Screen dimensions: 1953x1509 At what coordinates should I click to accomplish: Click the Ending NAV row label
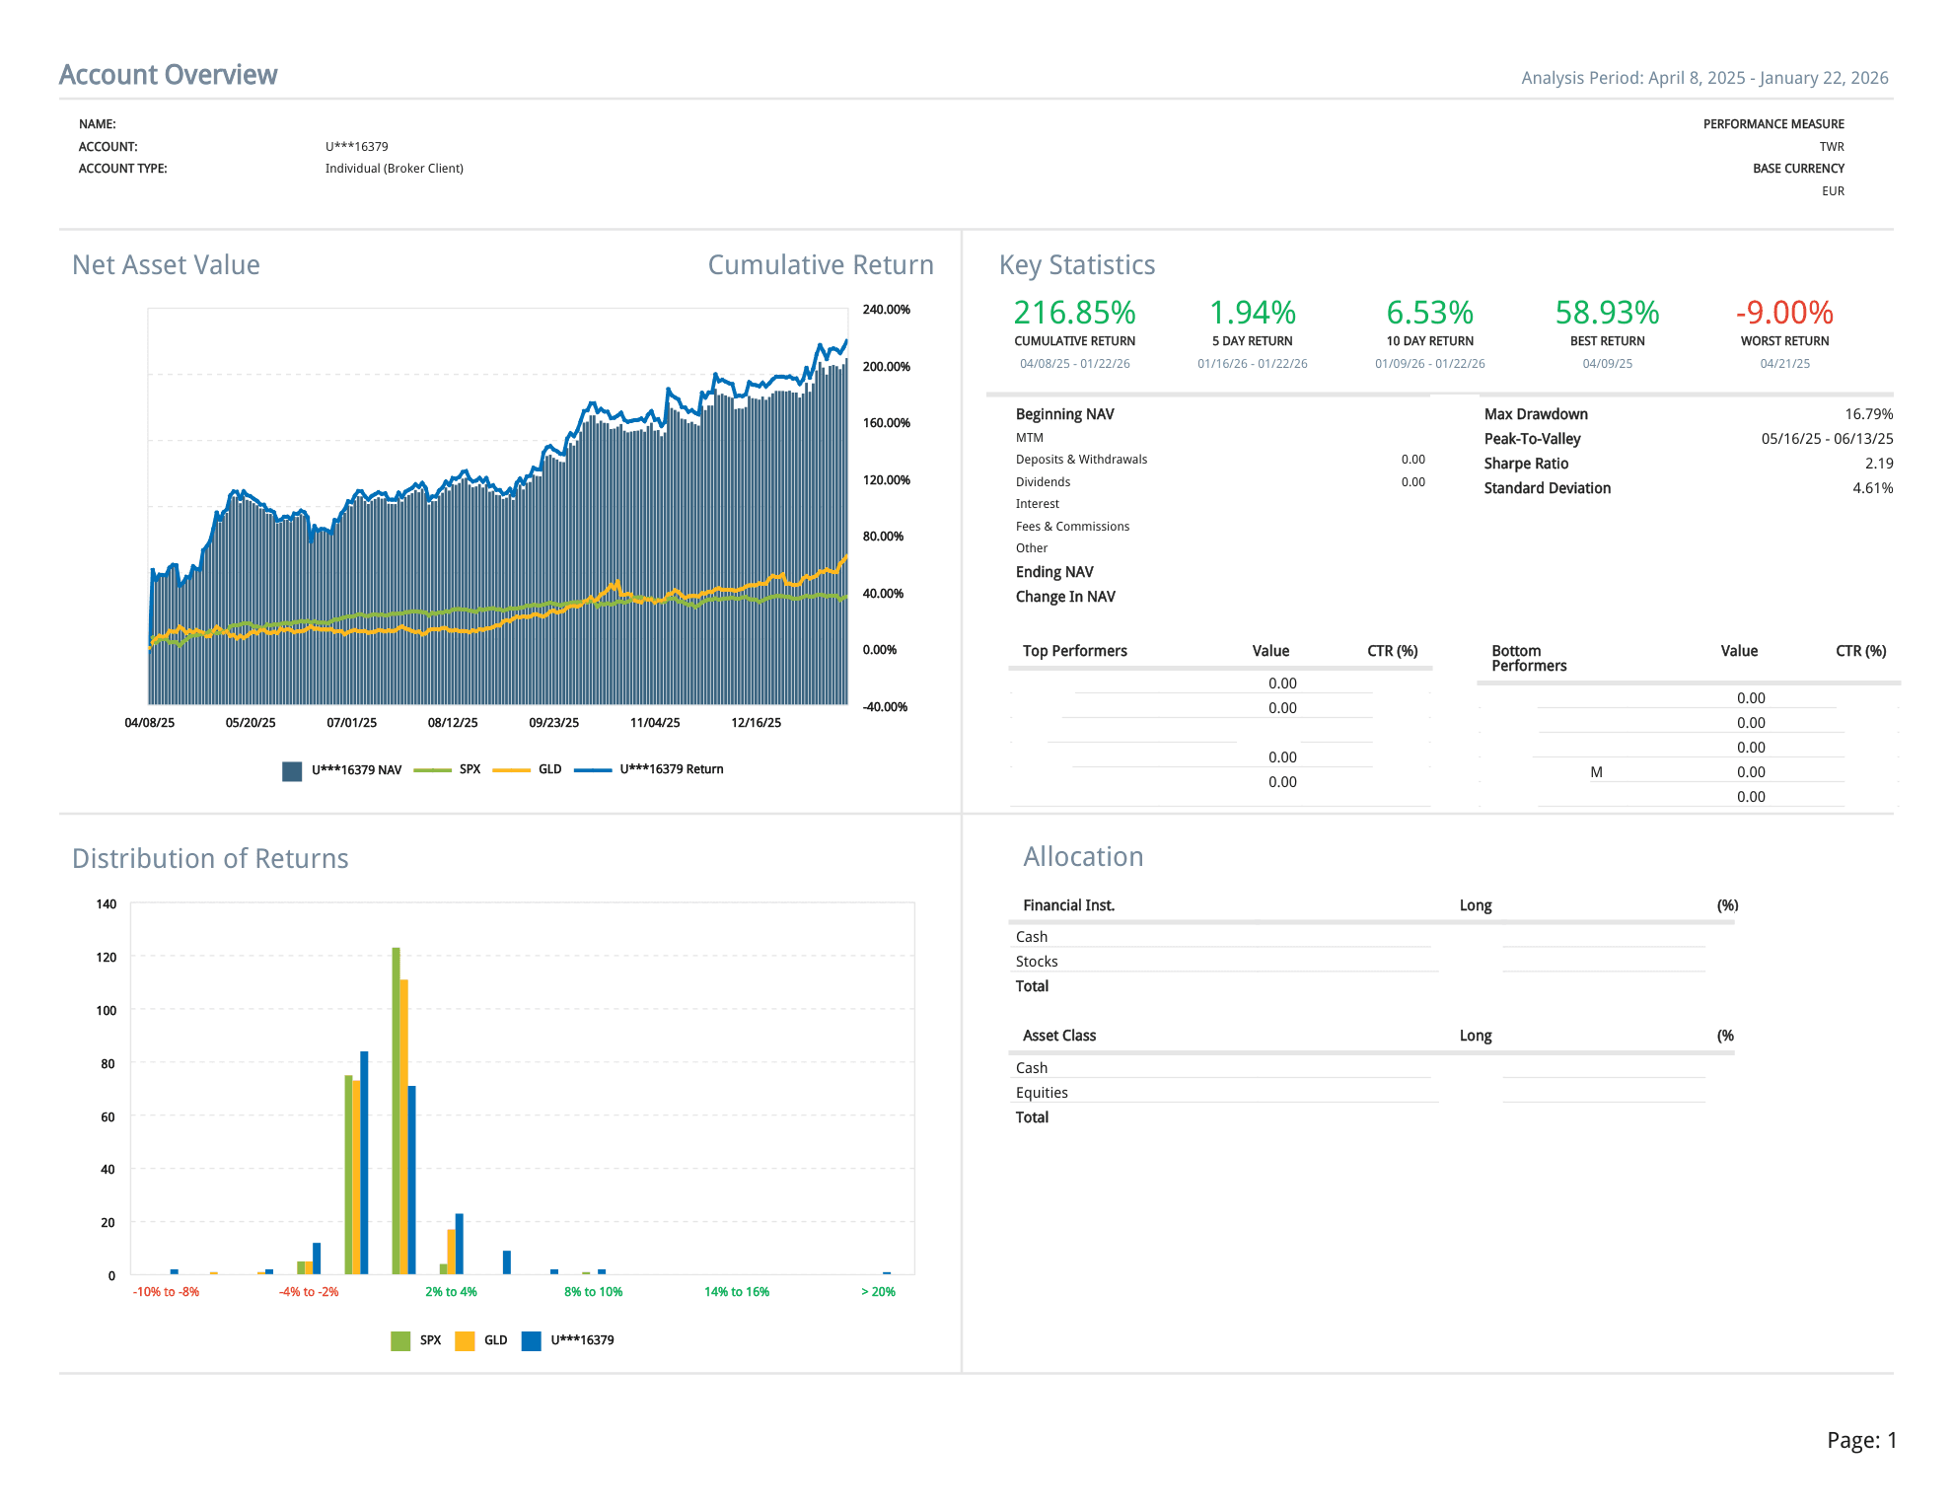coord(1054,572)
